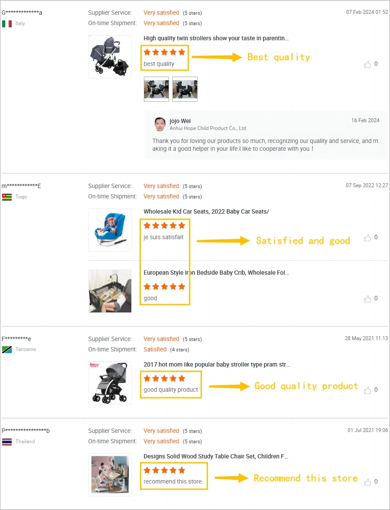This screenshot has width=390, height=510.
Task: Open 'Designs Solid Wood Study Table' link
Action: tap(216, 456)
